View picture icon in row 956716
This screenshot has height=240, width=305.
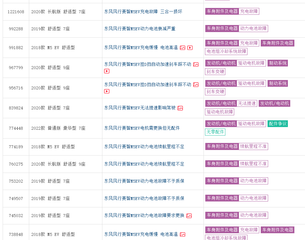(x=196, y=85)
